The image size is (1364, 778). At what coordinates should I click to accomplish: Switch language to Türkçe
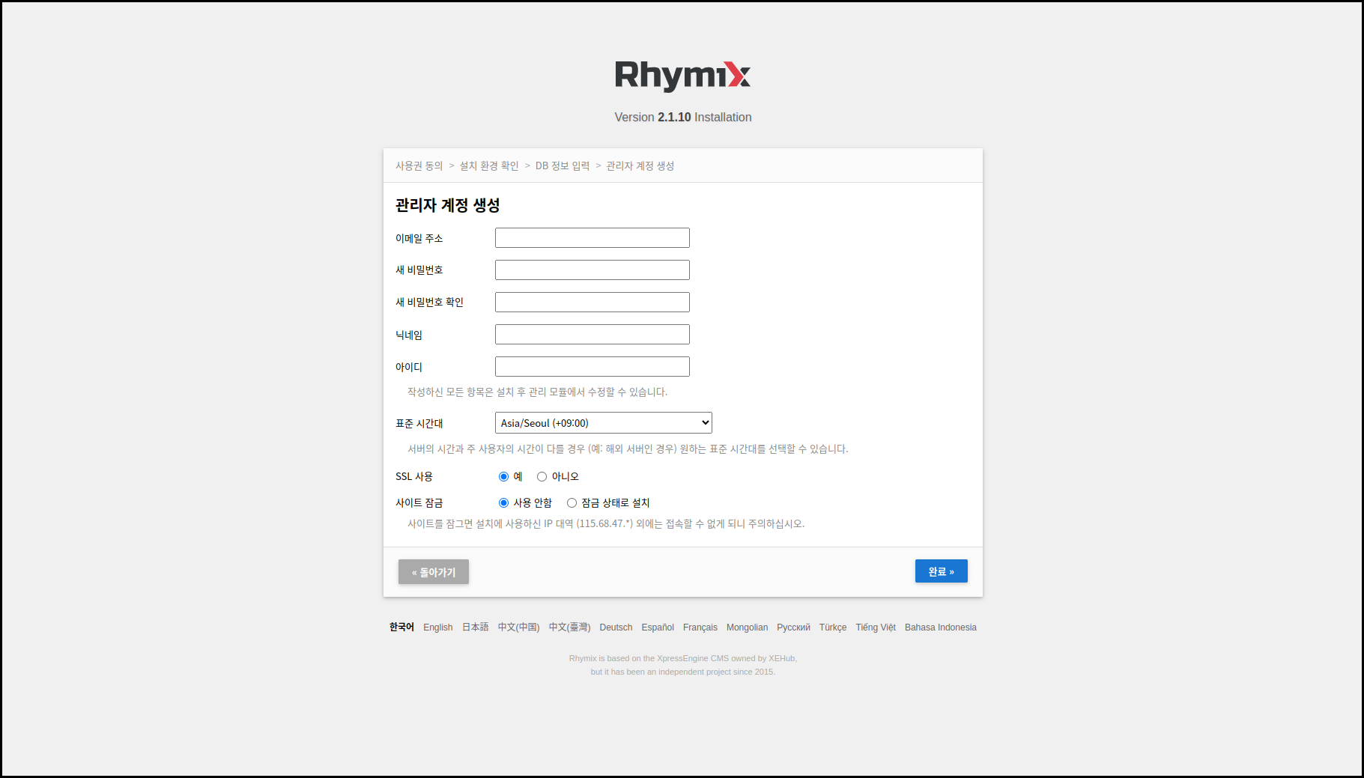[833, 627]
